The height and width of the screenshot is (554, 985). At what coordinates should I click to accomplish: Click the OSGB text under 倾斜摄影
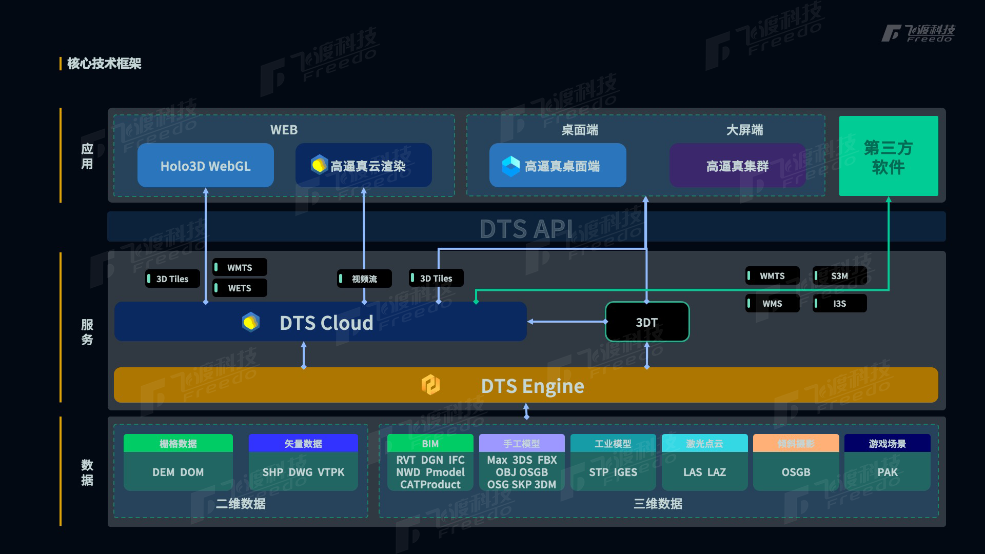[x=796, y=472]
